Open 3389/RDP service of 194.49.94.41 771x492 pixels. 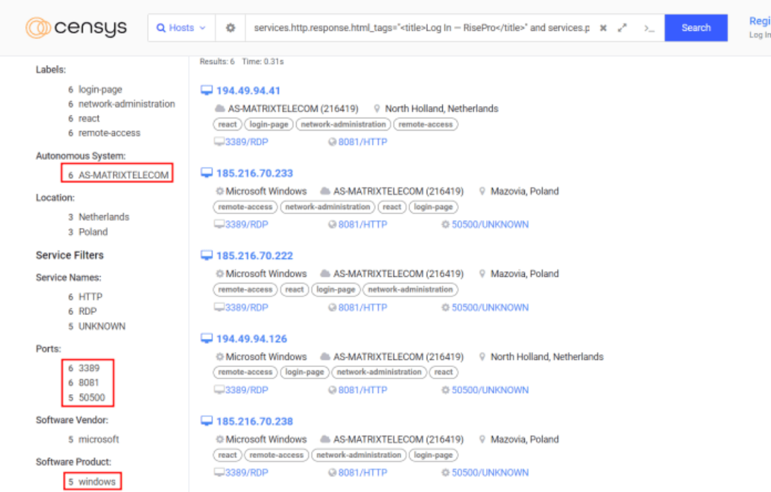tap(246, 142)
